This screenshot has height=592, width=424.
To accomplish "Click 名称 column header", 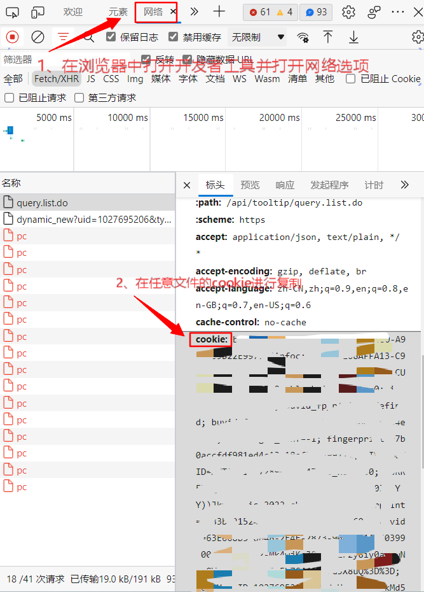I will [88, 183].
